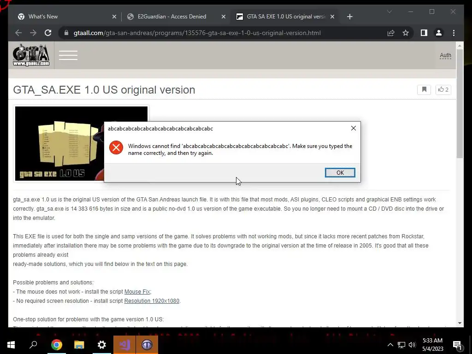Click the GTA gtaall.com logo
Image resolution: width=472 pixels, height=354 pixels.
tap(31, 55)
